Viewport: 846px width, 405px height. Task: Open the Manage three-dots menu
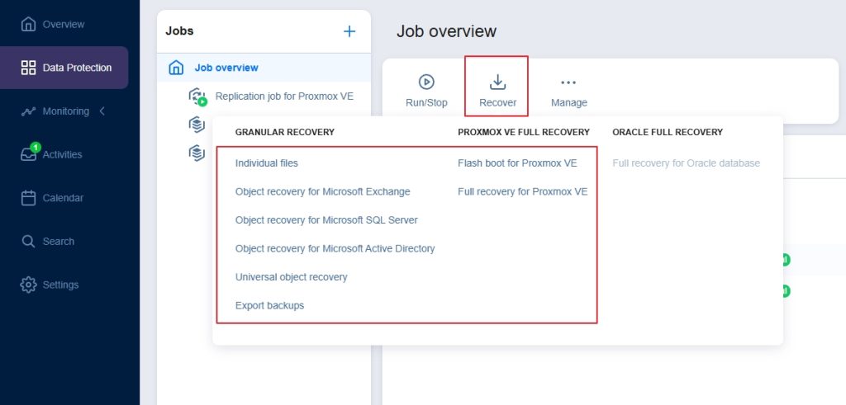pyautogui.click(x=568, y=82)
